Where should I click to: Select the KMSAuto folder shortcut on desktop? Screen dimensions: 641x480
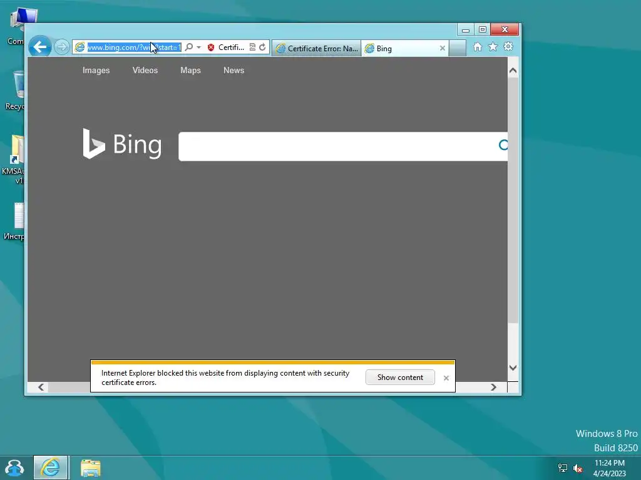click(x=14, y=159)
